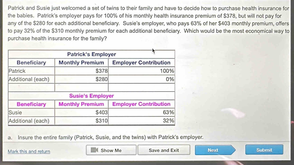Click the video camera icon beside Show Me
294x165 pixels.
point(94,150)
